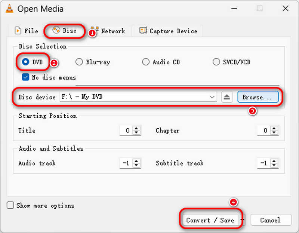The height and width of the screenshot is (233, 299).
Task: Enable Show more options checkbox
Action: pyautogui.click(x=10, y=205)
